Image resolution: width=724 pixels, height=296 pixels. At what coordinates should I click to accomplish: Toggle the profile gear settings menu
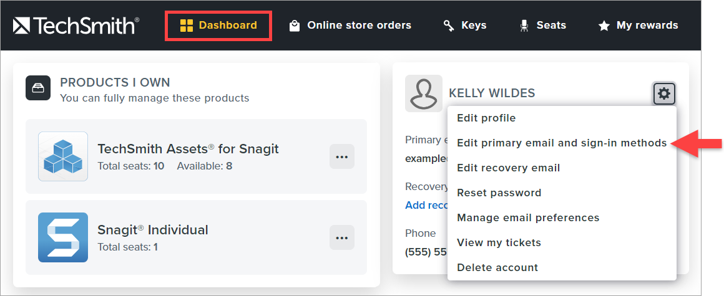tap(664, 93)
